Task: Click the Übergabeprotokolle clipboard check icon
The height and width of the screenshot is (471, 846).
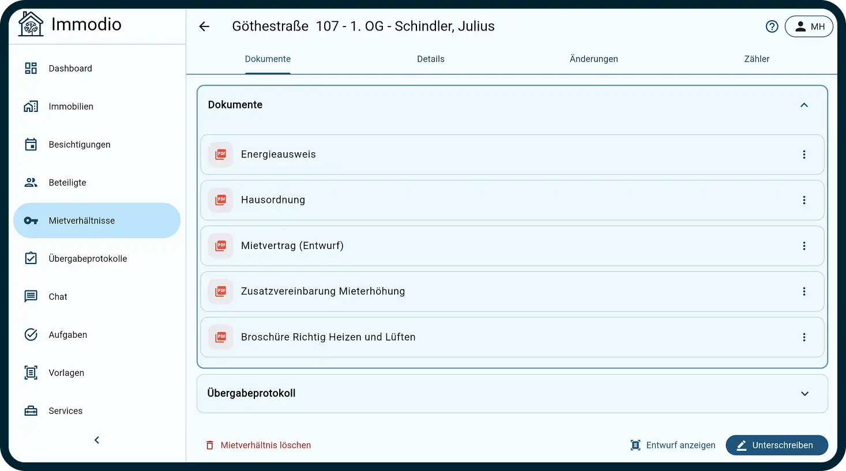Action: 31,259
